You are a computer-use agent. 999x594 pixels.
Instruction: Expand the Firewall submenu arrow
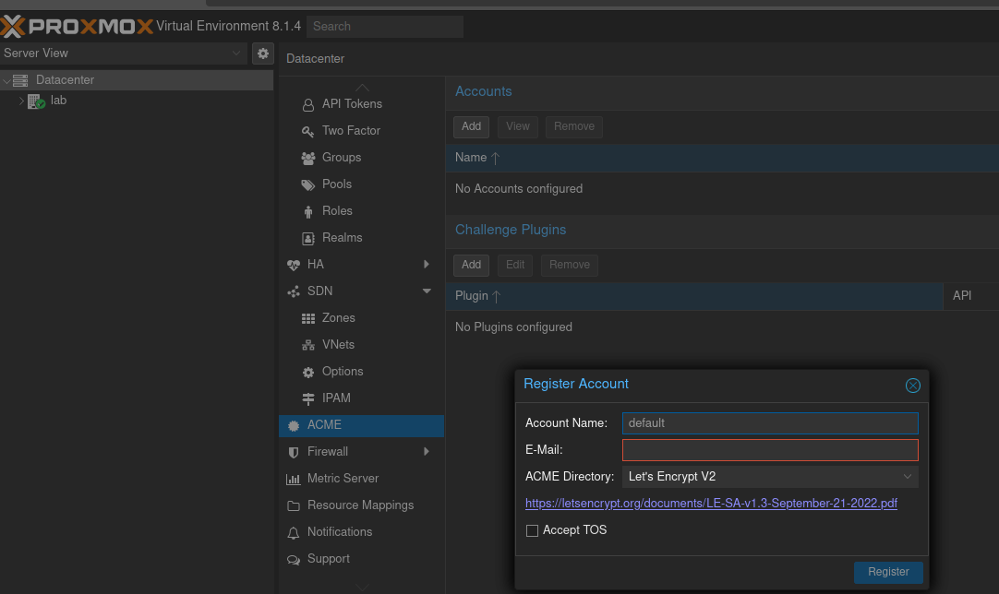(x=427, y=451)
